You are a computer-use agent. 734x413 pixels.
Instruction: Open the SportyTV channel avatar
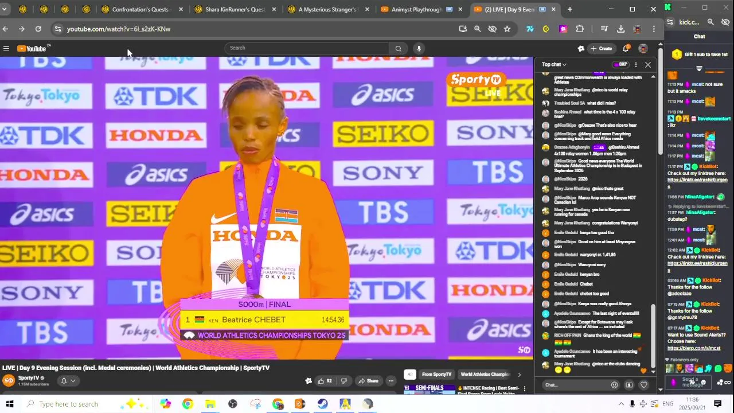click(9, 380)
